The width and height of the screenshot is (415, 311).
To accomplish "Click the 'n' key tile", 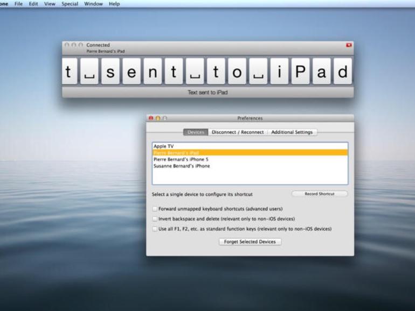I will click(153, 72).
